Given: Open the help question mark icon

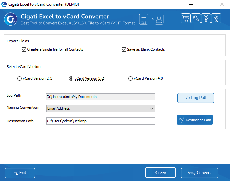Looking at the screenshot, I should coord(206,18).
